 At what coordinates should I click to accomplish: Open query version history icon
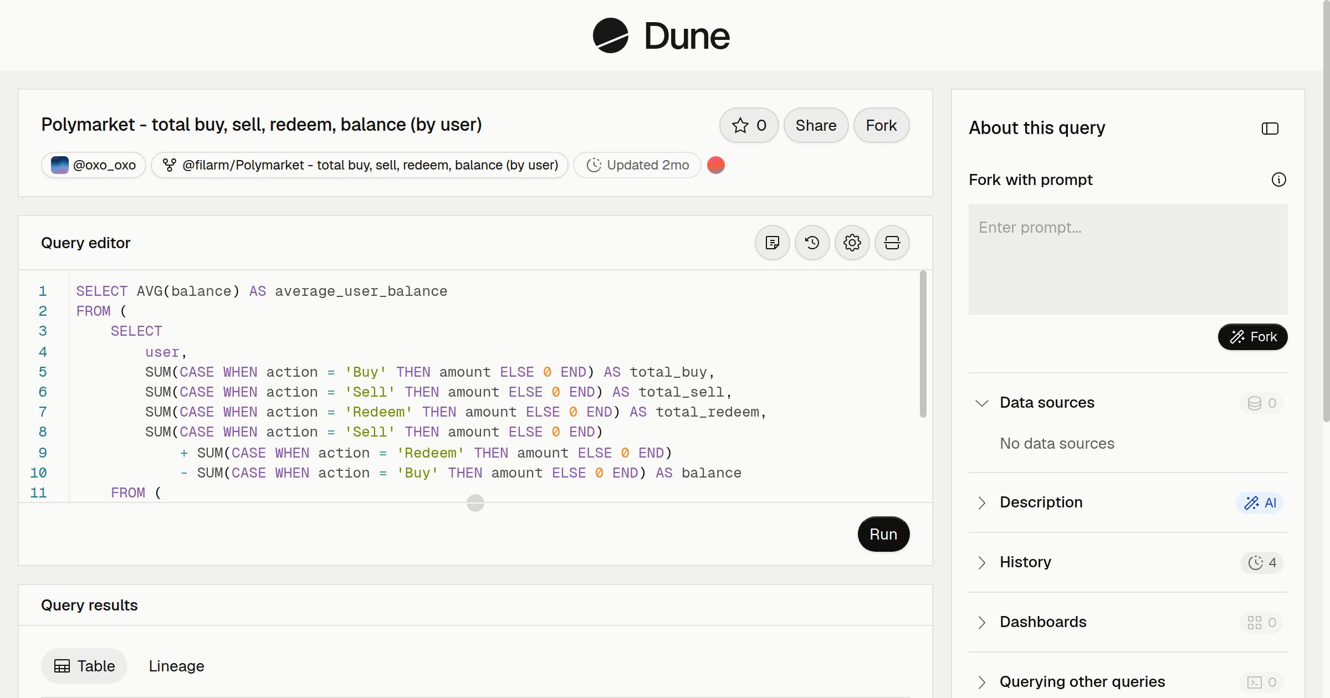pyautogui.click(x=812, y=243)
